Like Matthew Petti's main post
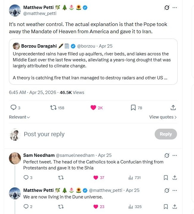 (x=93, y=108)
